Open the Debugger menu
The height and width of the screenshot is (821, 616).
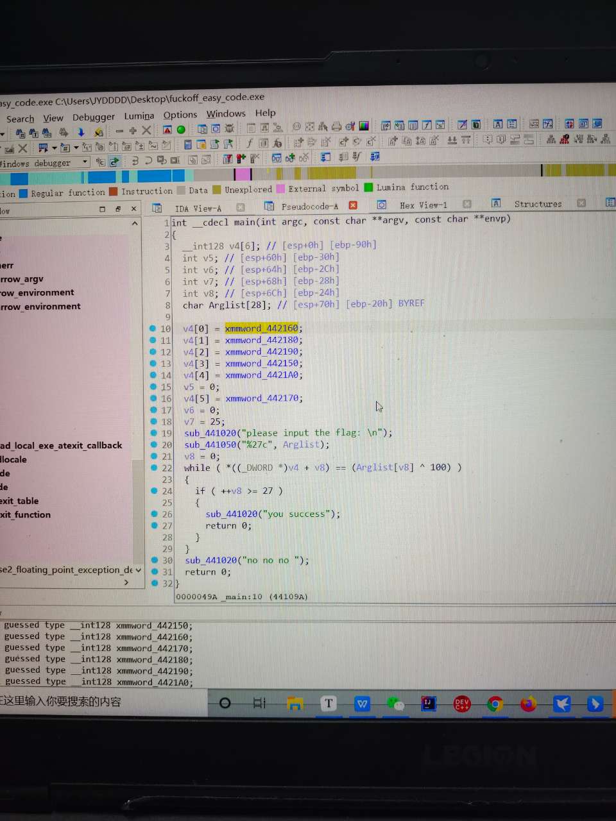coord(94,117)
